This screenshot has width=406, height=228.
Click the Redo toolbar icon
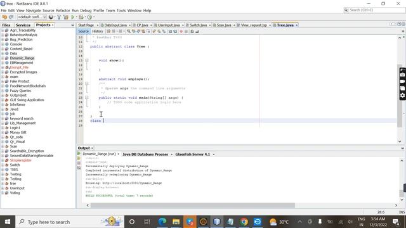tap(11, 17)
